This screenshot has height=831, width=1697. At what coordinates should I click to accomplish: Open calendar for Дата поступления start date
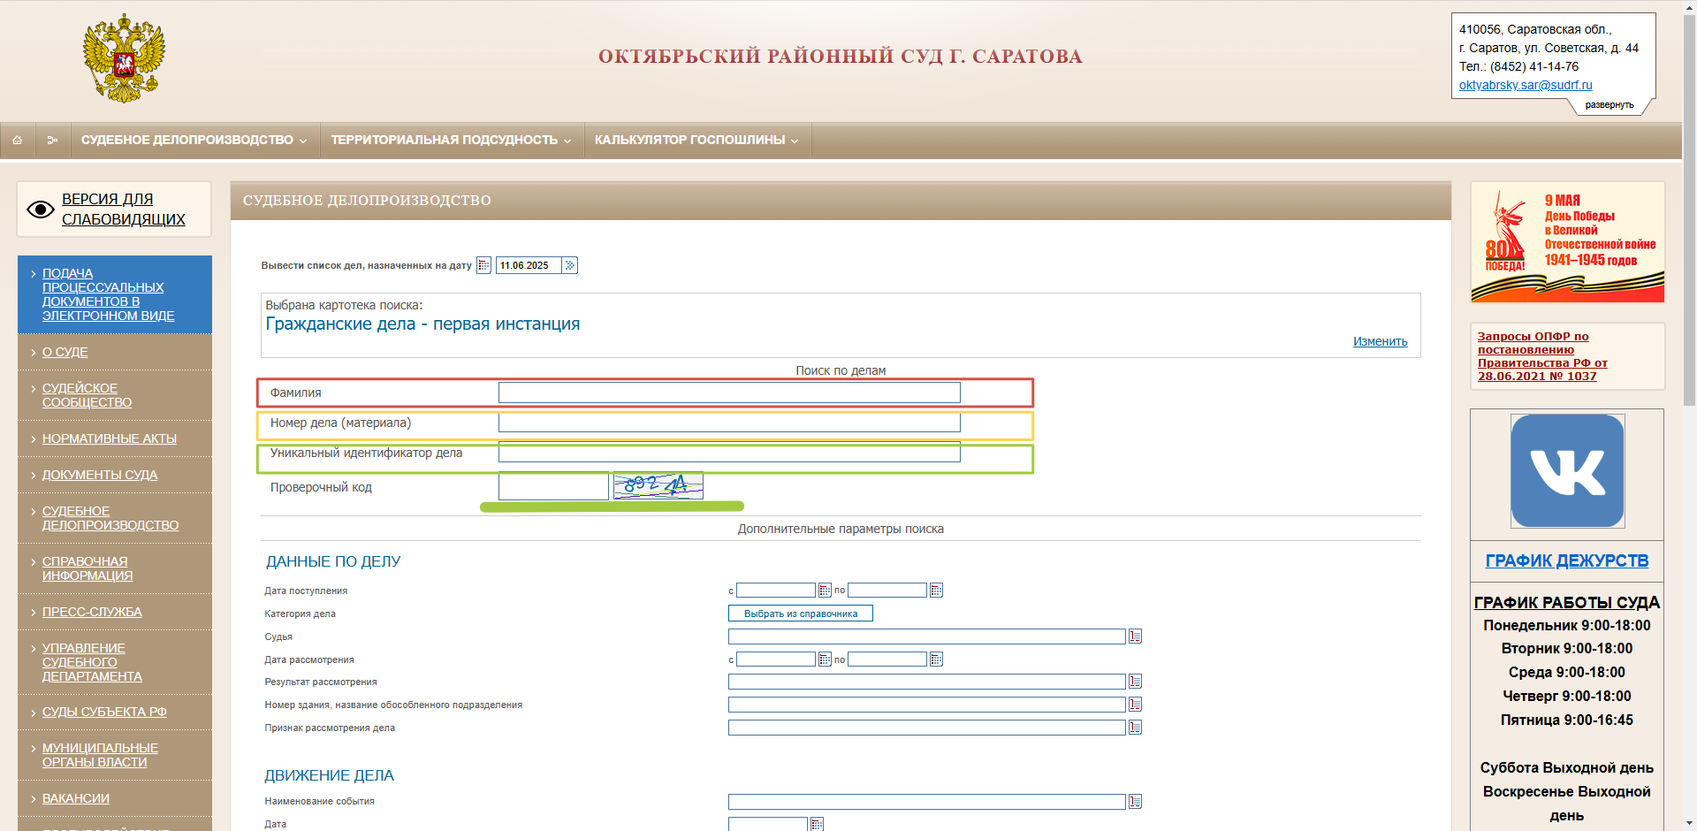(x=825, y=591)
